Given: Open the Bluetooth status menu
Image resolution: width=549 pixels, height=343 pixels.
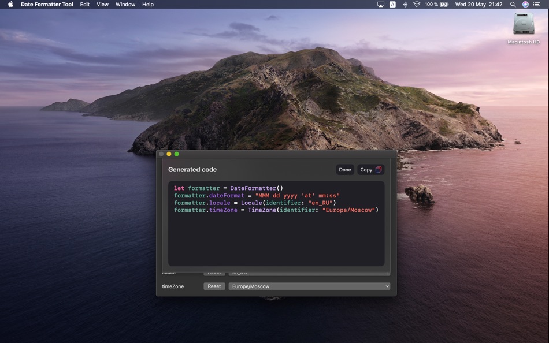Looking at the screenshot, I should 404,4.
